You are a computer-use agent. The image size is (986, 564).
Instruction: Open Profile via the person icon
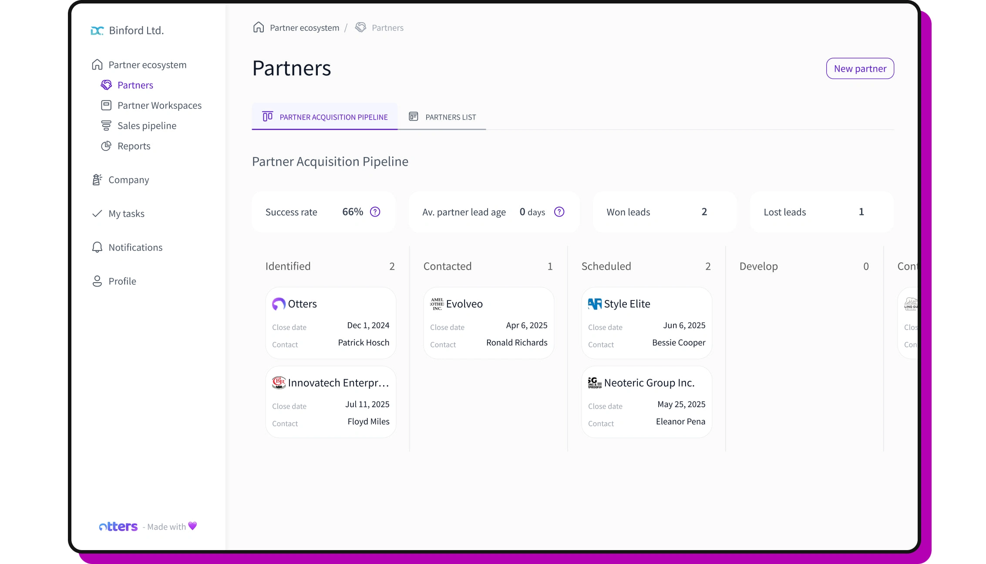click(x=97, y=281)
